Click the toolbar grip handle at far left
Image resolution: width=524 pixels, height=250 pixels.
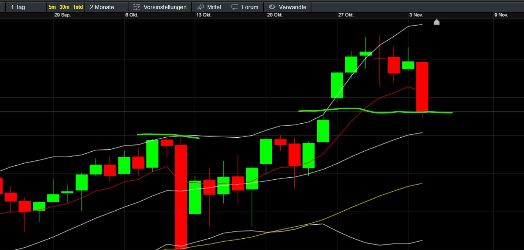(x=2, y=7)
